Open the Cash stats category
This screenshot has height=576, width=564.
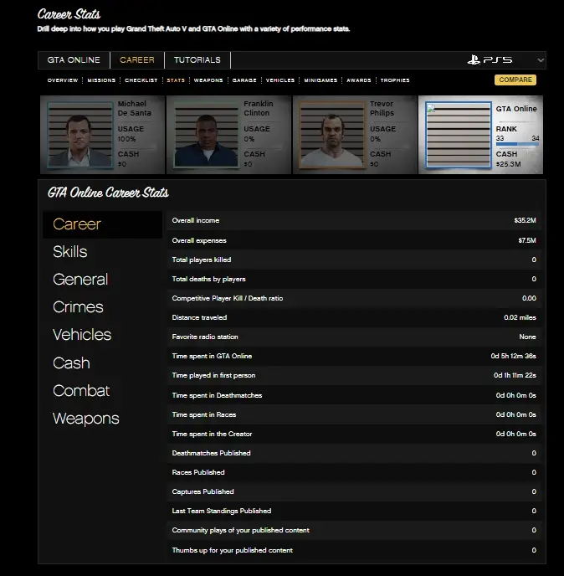(x=71, y=363)
